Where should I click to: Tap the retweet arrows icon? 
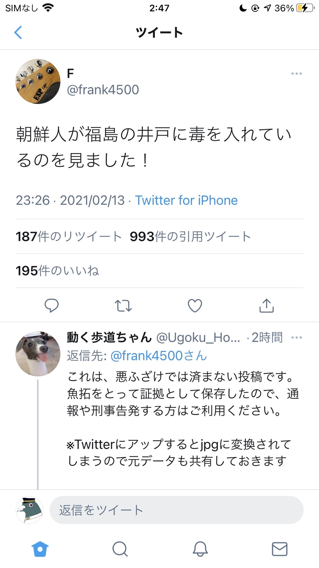coord(123,306)
